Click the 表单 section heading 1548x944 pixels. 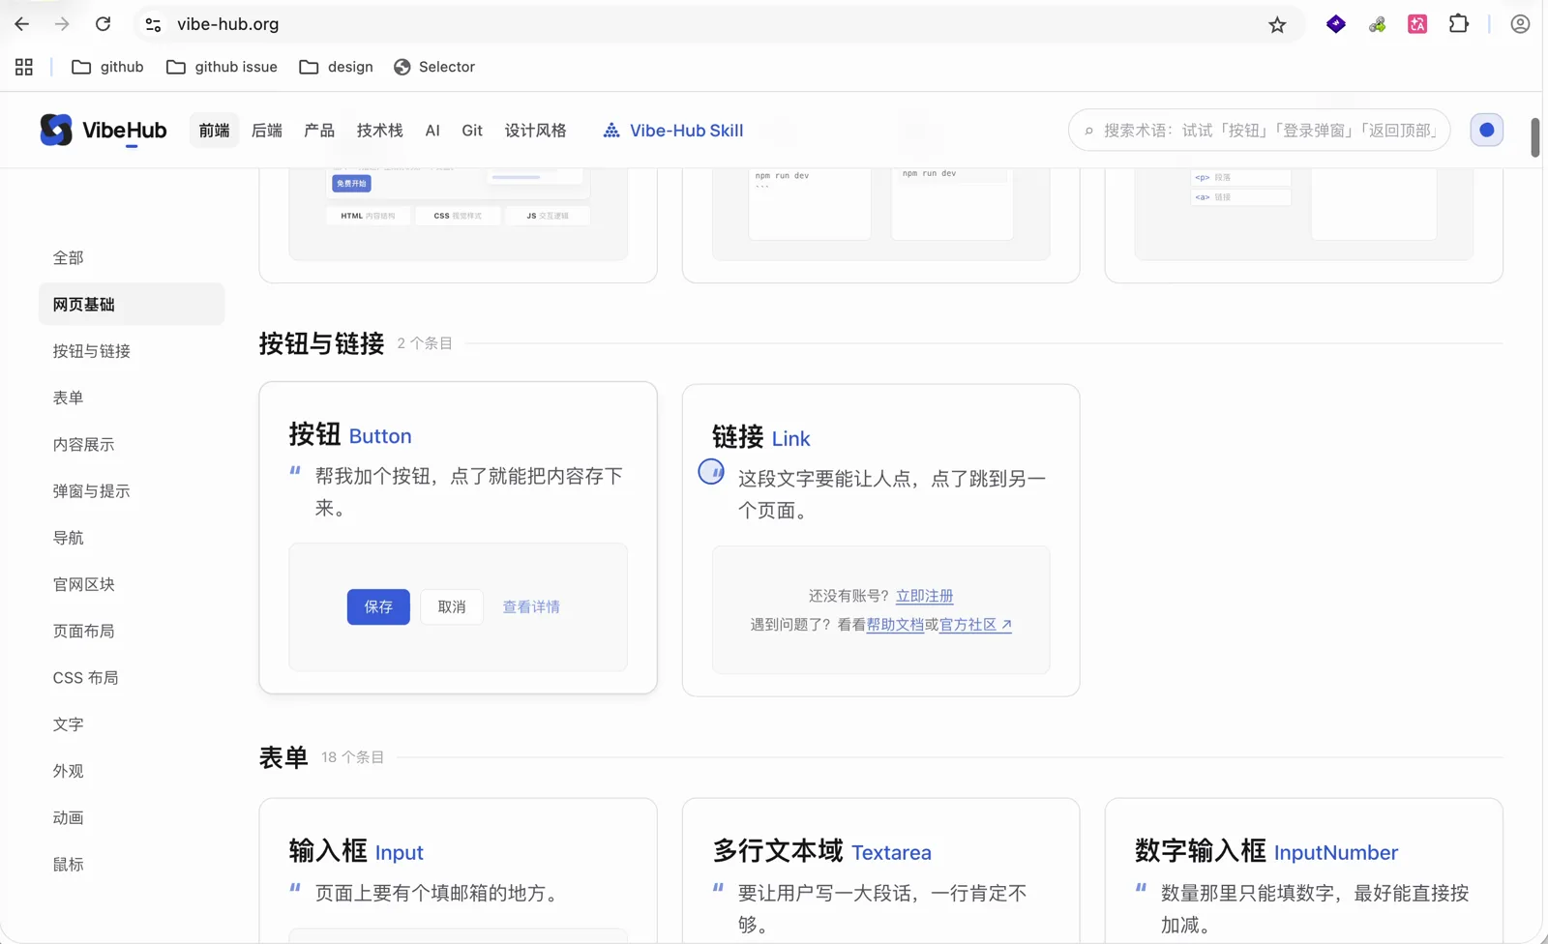pyautogui.click(x=283, y=757)
